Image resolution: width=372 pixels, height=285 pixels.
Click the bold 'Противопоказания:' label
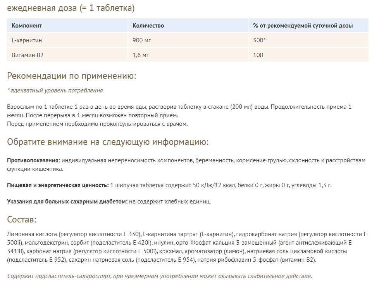coord(33,160)
